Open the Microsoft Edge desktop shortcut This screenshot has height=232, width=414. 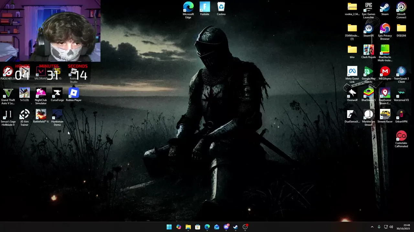point(188,10)
